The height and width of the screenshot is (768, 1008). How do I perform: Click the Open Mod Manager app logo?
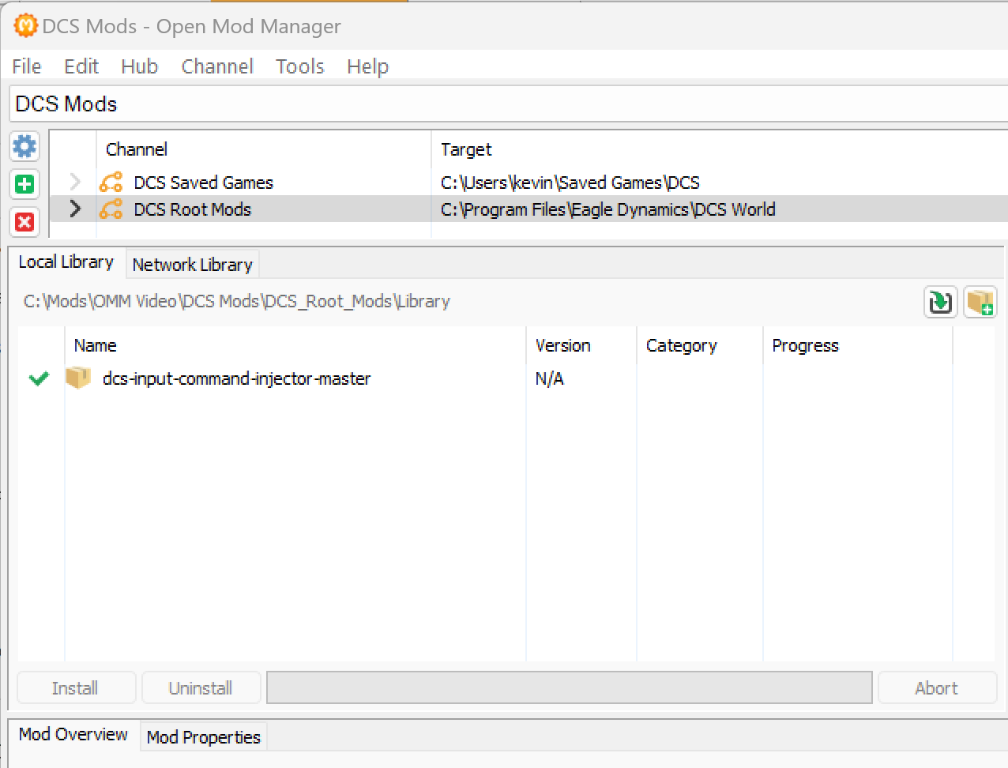click(25, 25)
